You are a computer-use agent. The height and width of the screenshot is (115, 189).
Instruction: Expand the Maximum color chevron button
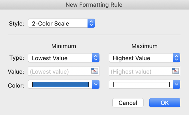tap(176, 84)
